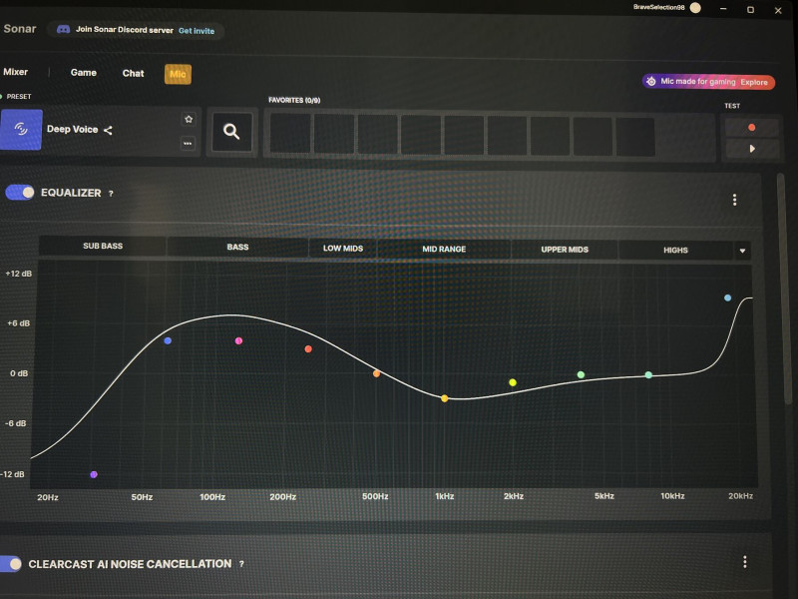Screen dimensions: 798x599
Task: Select the first empty favorites slot
Action: point(290,135)
